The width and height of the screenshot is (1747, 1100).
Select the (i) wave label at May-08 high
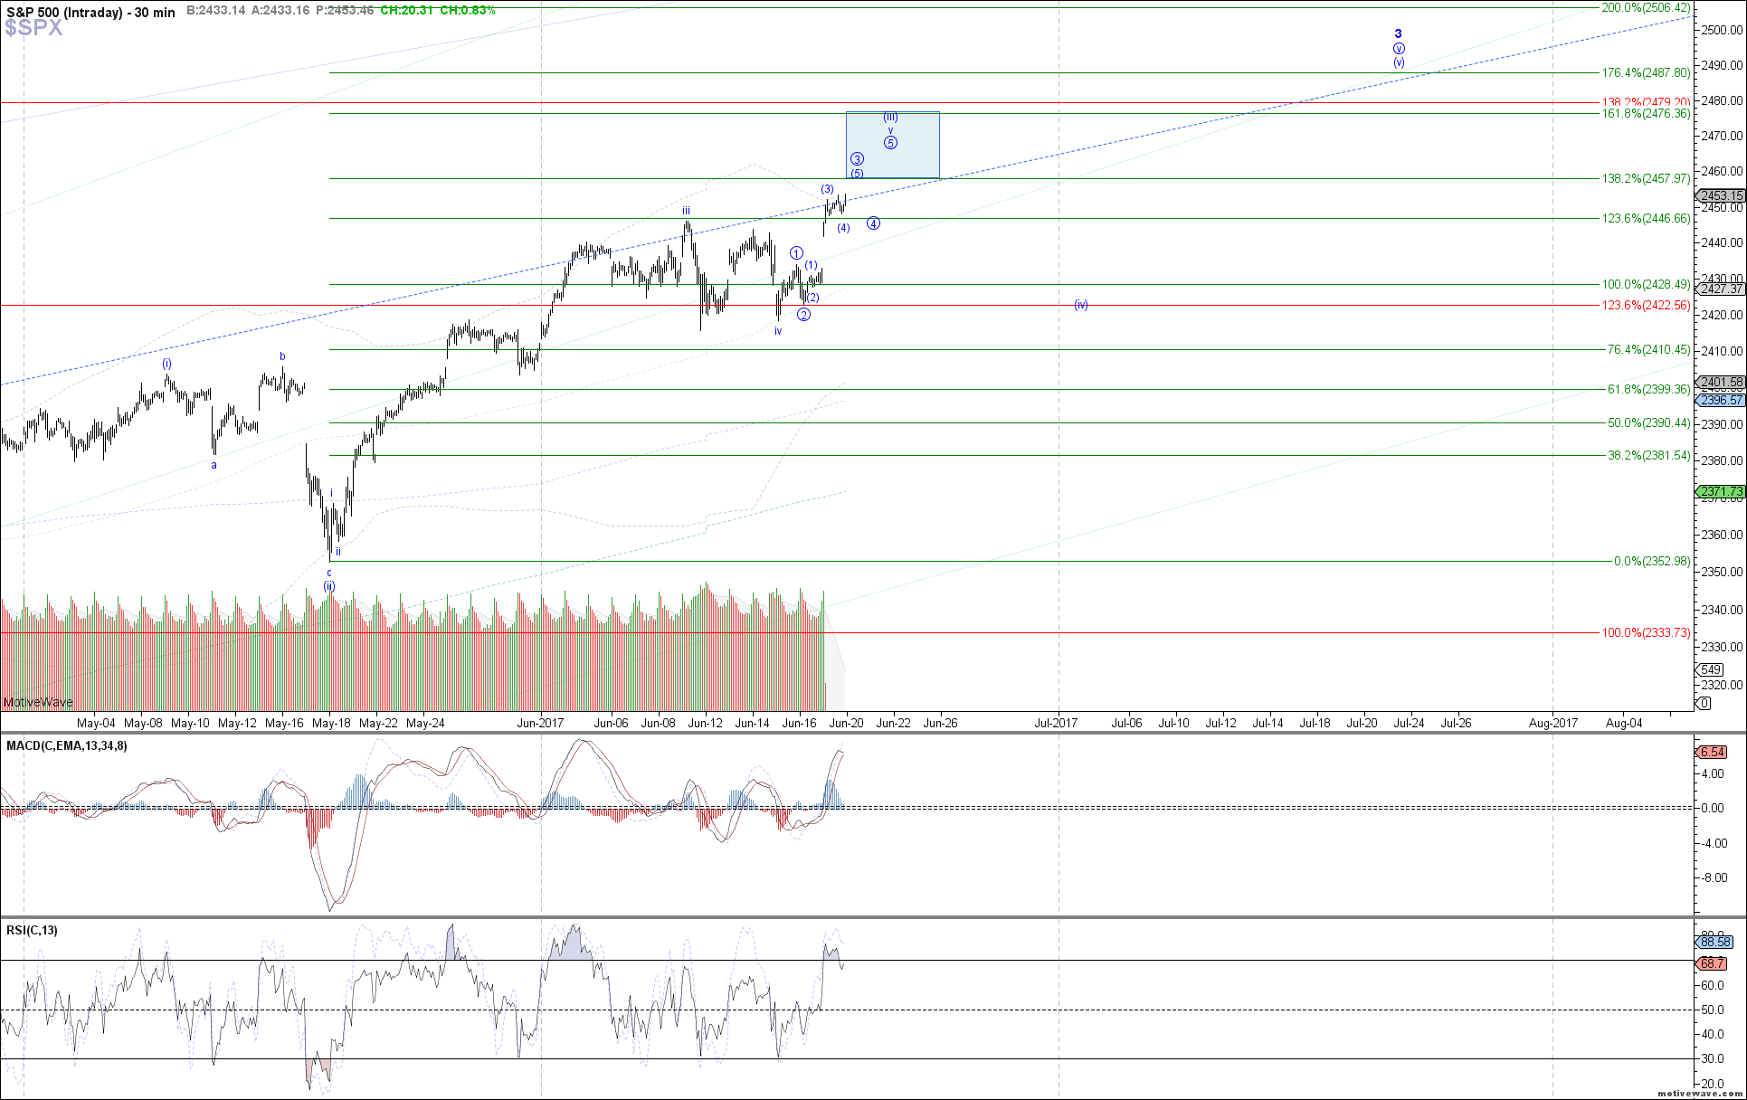pyautogui.click(x=167, y=364)
